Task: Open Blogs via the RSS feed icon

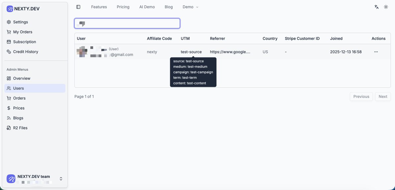Action: pyautogui.click(x=8, y=118)
